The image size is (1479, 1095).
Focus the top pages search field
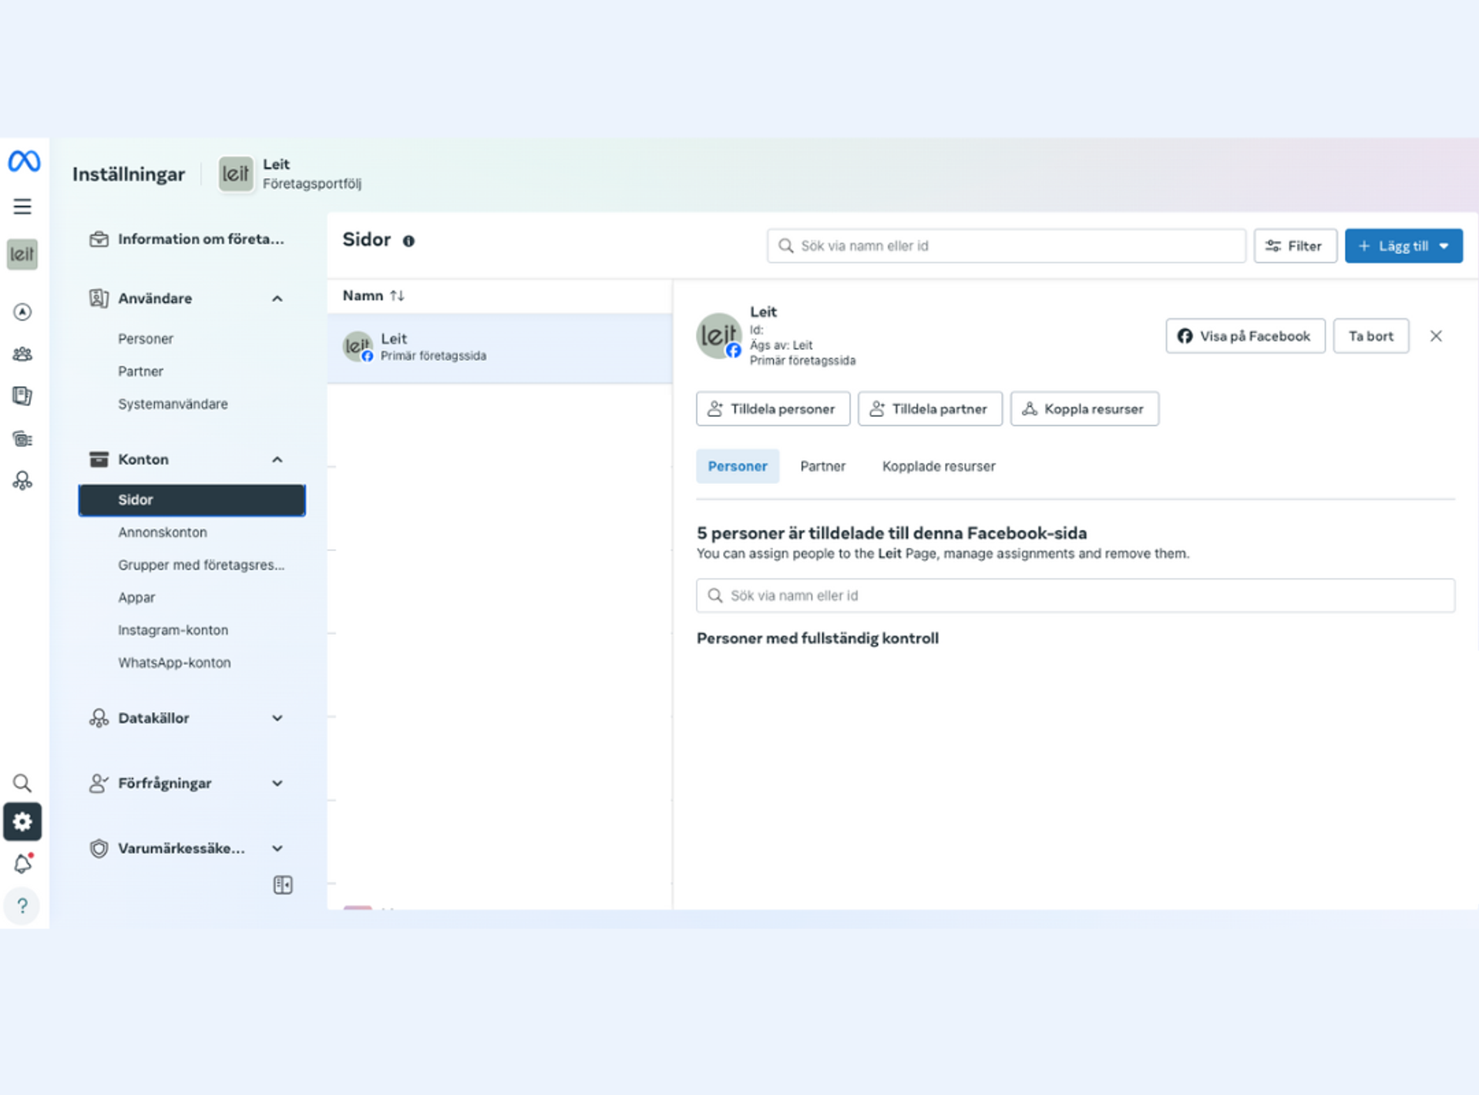point(1006,246)
